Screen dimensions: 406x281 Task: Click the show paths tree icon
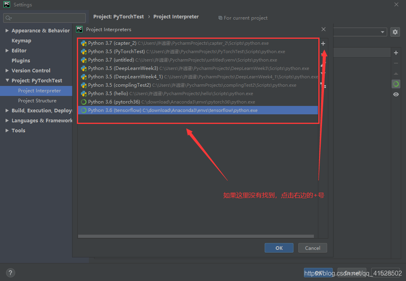(324, 86)
